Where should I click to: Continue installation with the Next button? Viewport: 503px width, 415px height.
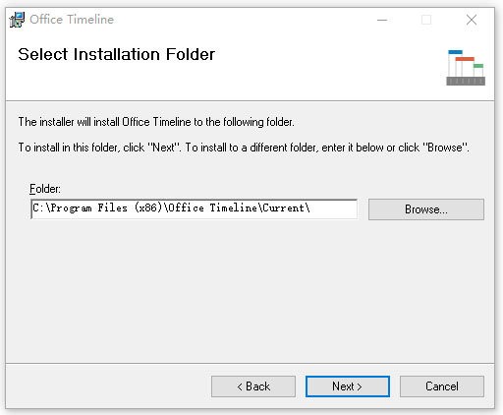[x=348, y=386]
